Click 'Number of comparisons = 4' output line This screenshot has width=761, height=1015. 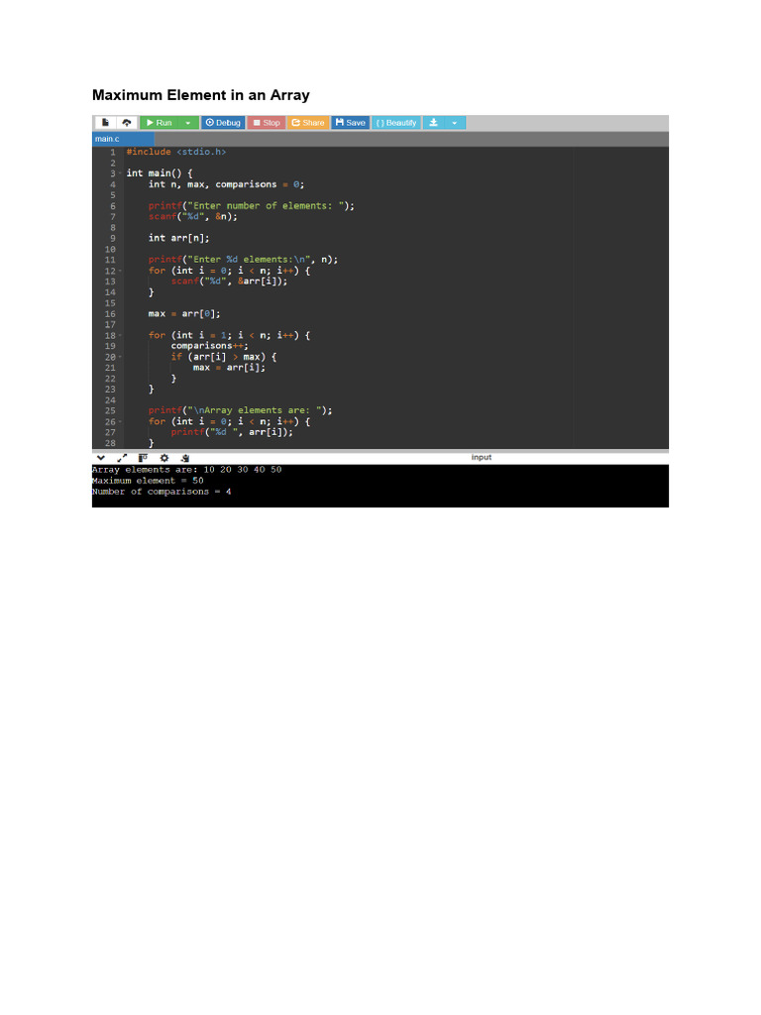(162, 492)
